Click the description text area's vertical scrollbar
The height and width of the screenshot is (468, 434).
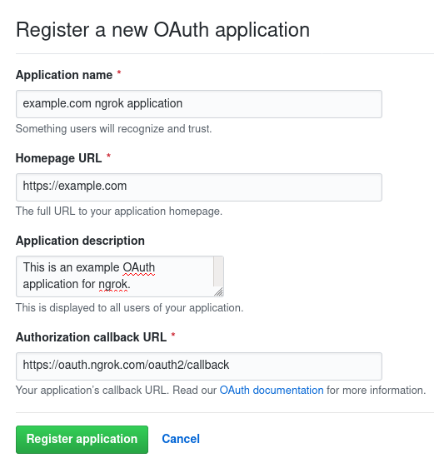tap(218, 271)
